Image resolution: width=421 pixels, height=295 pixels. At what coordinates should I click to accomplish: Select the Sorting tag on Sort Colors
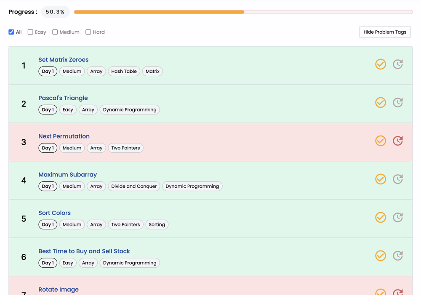point(157,225)
